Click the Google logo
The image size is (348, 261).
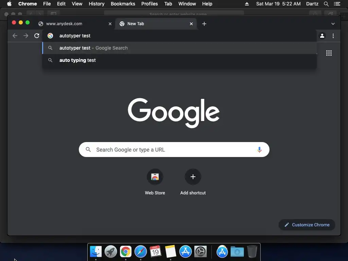pyautogui.click(x=174, y=113)
